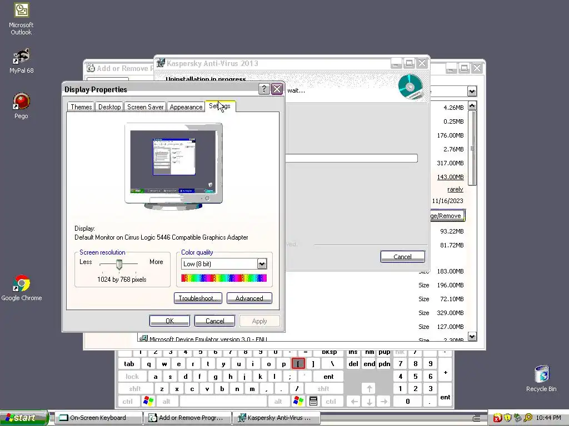Toggle the lock key on On-Screen Keyboard
This screenshot has width=569, height=426.
pos(132,377)
